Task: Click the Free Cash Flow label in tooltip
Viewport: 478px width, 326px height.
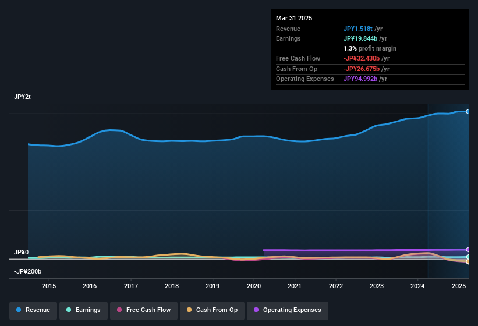Action: pyautogui.click(x=298, y=58)
